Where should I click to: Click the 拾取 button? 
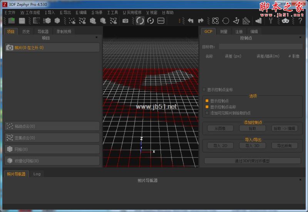tap(253, 128)
